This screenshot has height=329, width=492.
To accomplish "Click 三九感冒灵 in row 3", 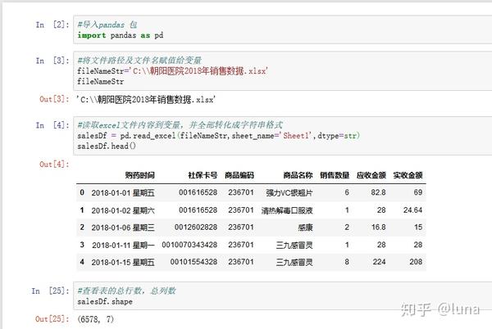I will pyautogui.click(x=294, y=245).
